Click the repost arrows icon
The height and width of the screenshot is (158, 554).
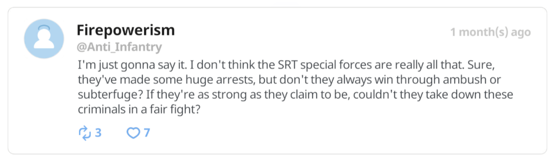pos(85,133)
